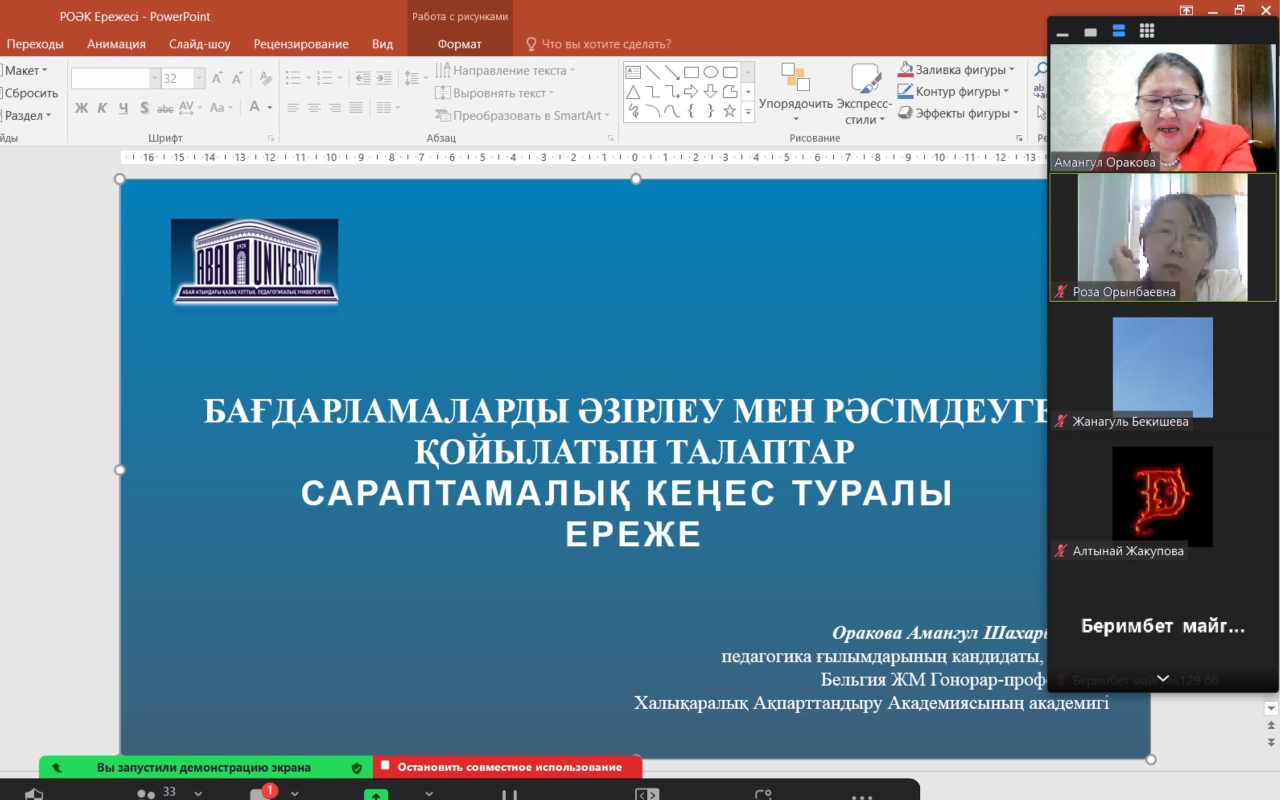The height and width of the screenshot is (800, 1280).
Task: Open the Контур фигуры dropdown
Action: 1006,91
